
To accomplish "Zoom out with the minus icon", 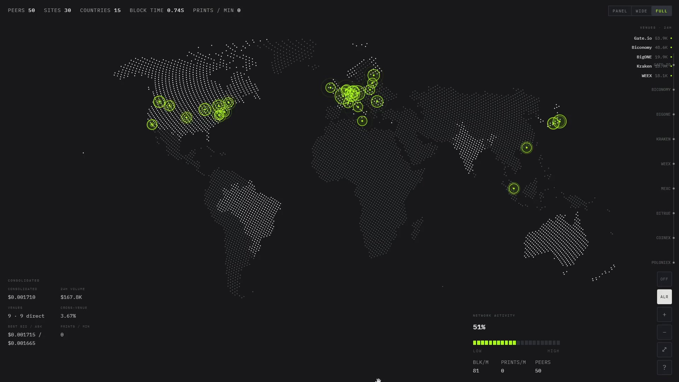I will tap(664, 332).
